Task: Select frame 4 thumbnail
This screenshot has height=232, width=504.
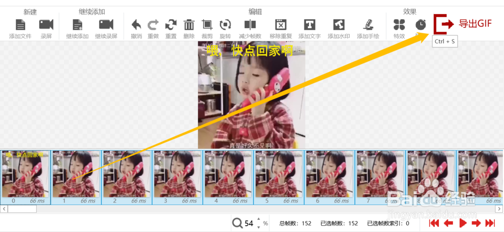Action: [x=228, y=178]
